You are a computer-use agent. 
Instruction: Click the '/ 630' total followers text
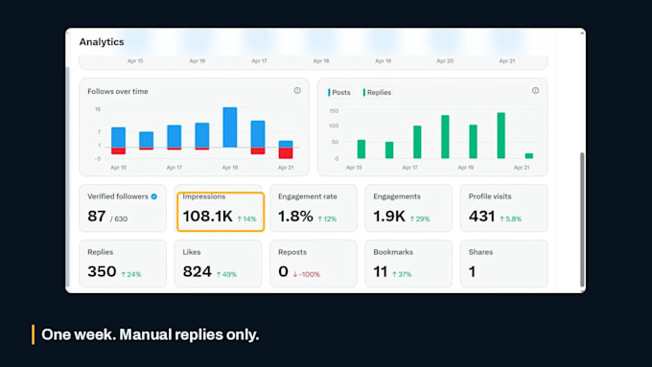pos(119,218)
